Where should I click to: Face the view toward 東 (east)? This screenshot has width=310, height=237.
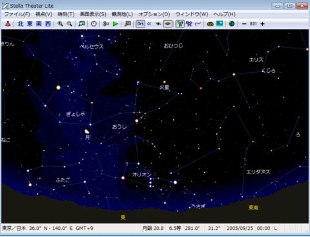click(x=30, y=24)
